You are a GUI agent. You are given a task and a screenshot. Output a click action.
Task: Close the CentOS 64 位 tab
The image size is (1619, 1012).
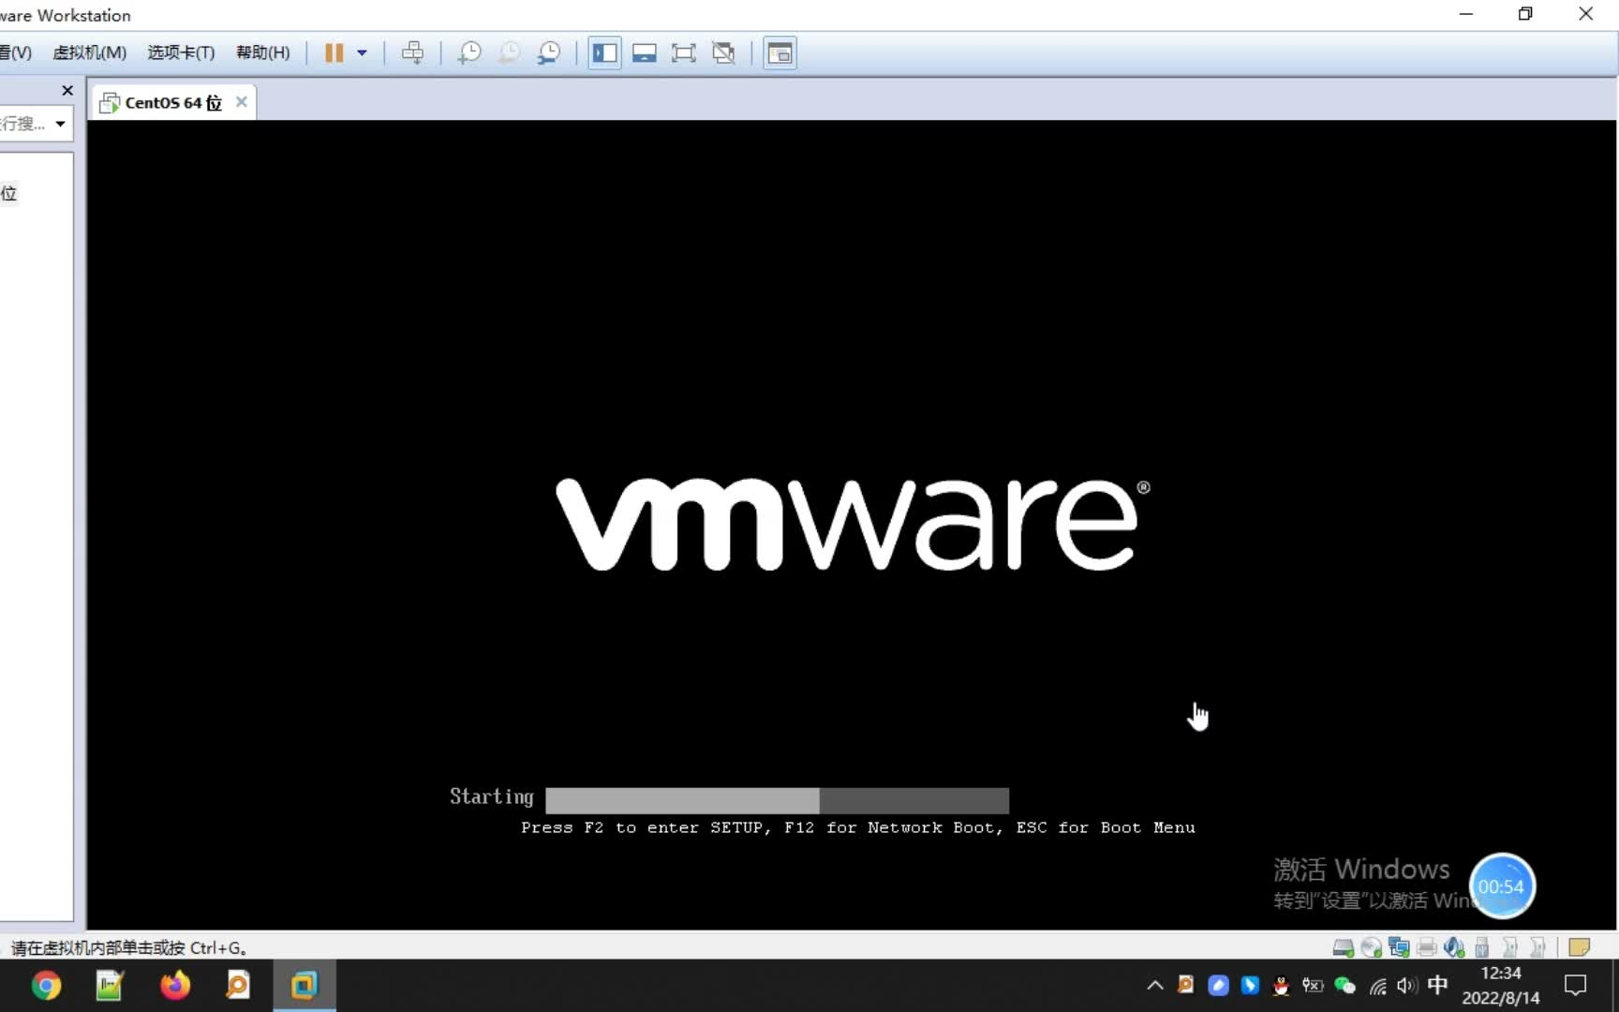point(242,101)
